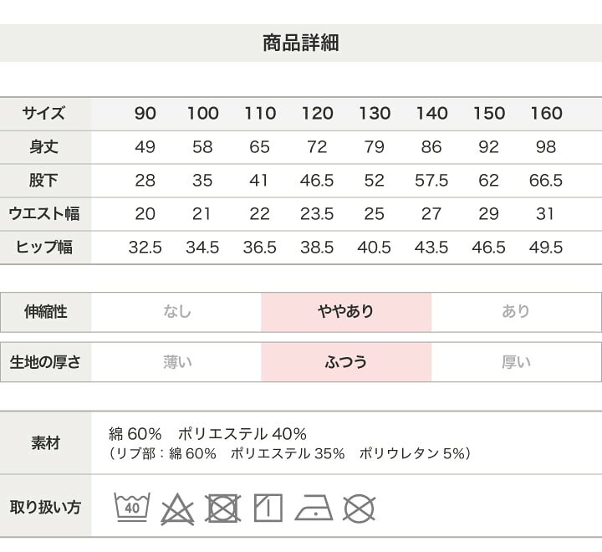This screenshot has width=602, height=552.
Task: Select the なし stretch option
Action: point(177,312)
